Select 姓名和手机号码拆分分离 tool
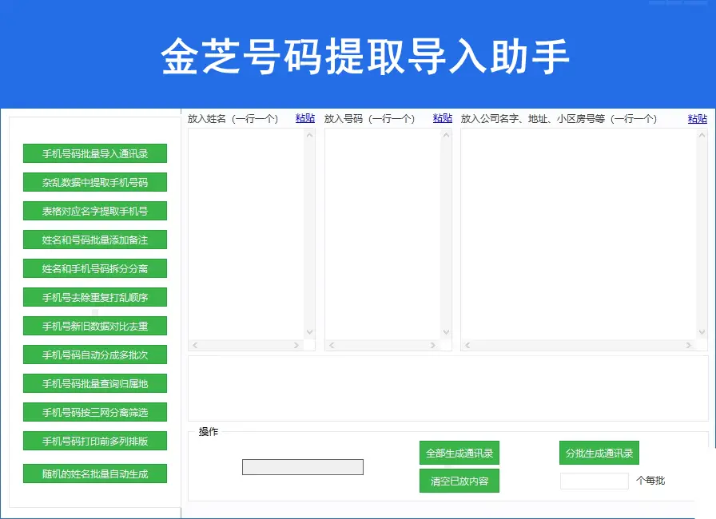This screenshot has height=519, width=716. tap(95, 268)
